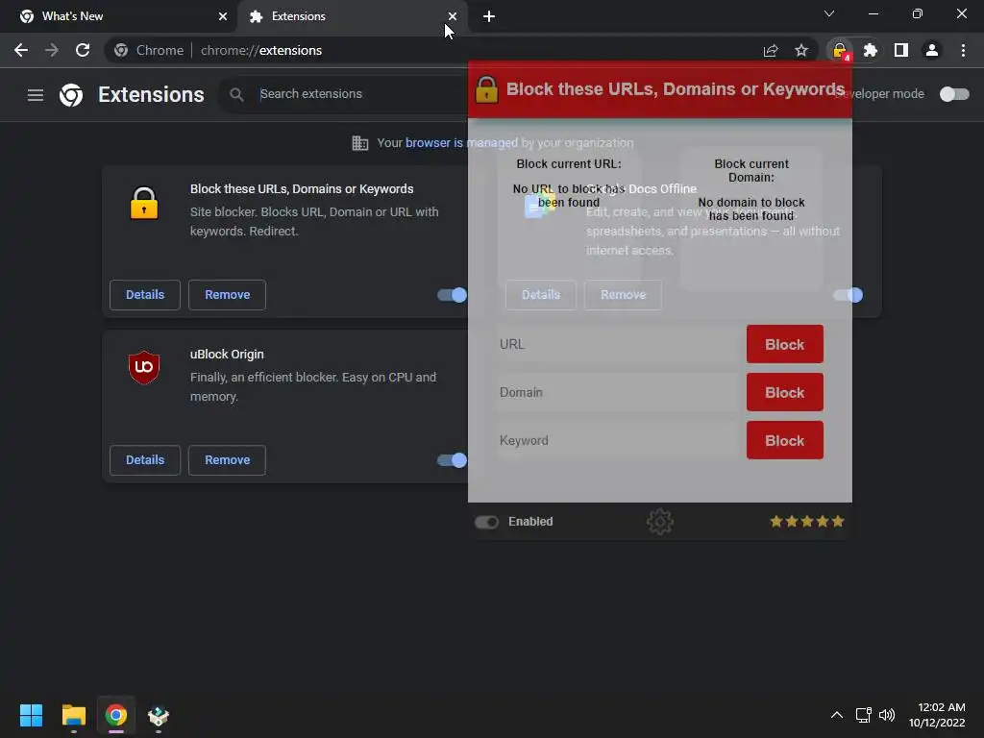Open the clock and date flyout
The width and height of the screenshot is (984, 738).
[937, 715]
